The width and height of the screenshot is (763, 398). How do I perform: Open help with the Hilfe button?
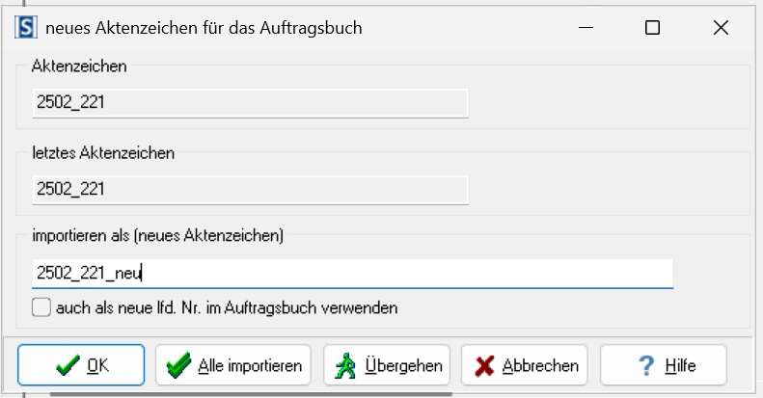pos(664,365)
